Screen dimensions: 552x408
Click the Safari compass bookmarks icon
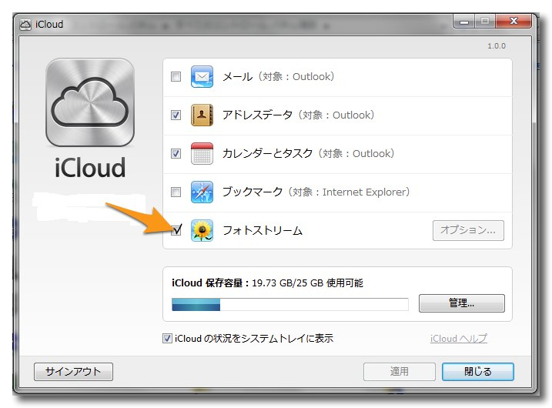[x=202, y=192]
